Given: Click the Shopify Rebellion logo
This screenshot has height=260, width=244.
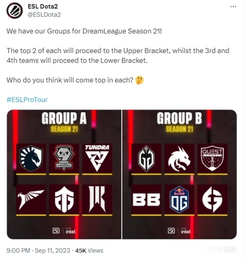Looking at the screenshot, I should 97,199.
